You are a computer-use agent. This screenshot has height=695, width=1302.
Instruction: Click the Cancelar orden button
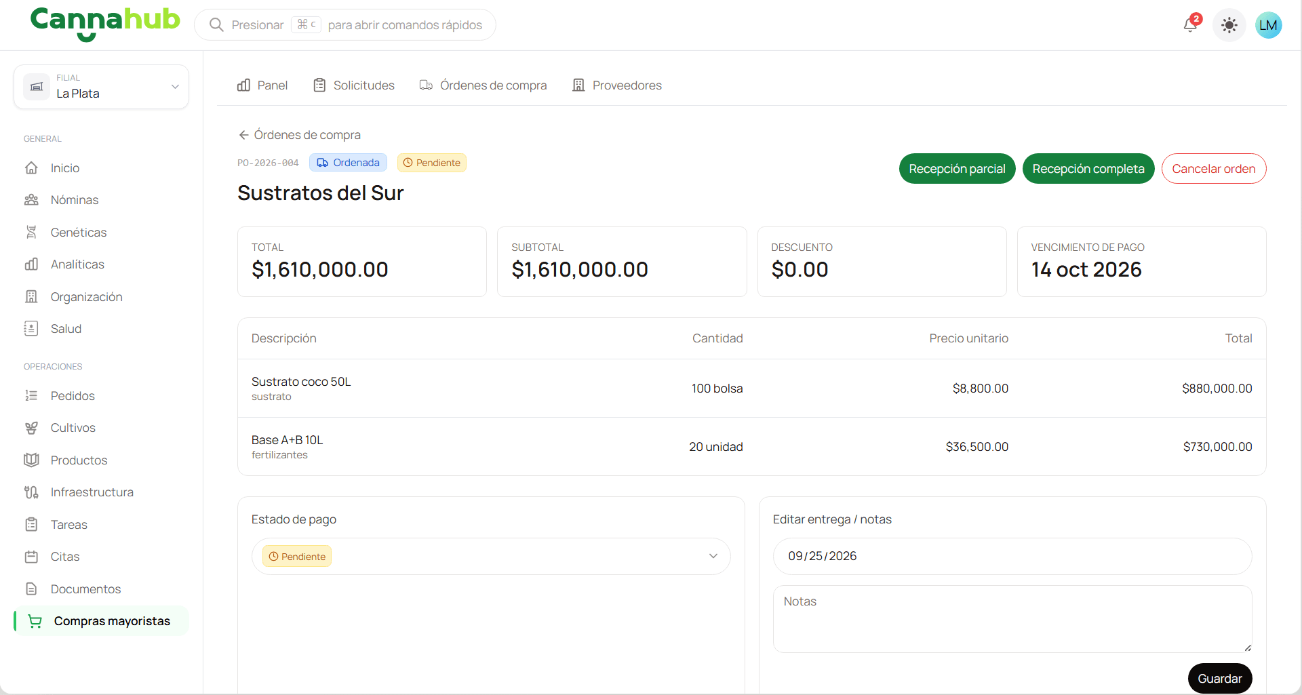(x=1213, y=168)
